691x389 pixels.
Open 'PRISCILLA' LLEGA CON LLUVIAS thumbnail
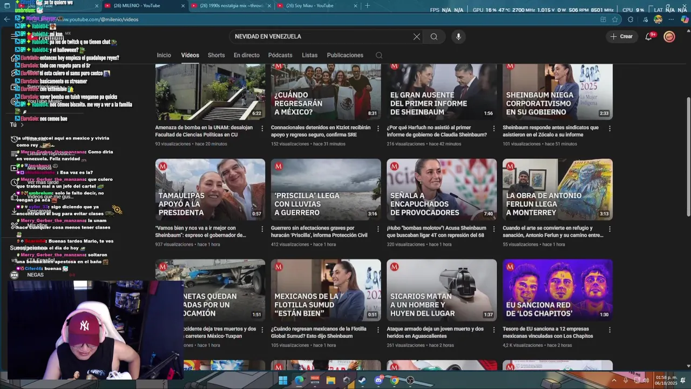pyautogui.click(x=326, y=189)
